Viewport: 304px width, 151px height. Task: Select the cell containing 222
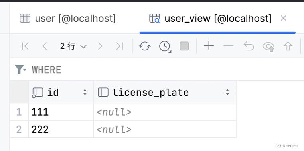coord(61,130)
